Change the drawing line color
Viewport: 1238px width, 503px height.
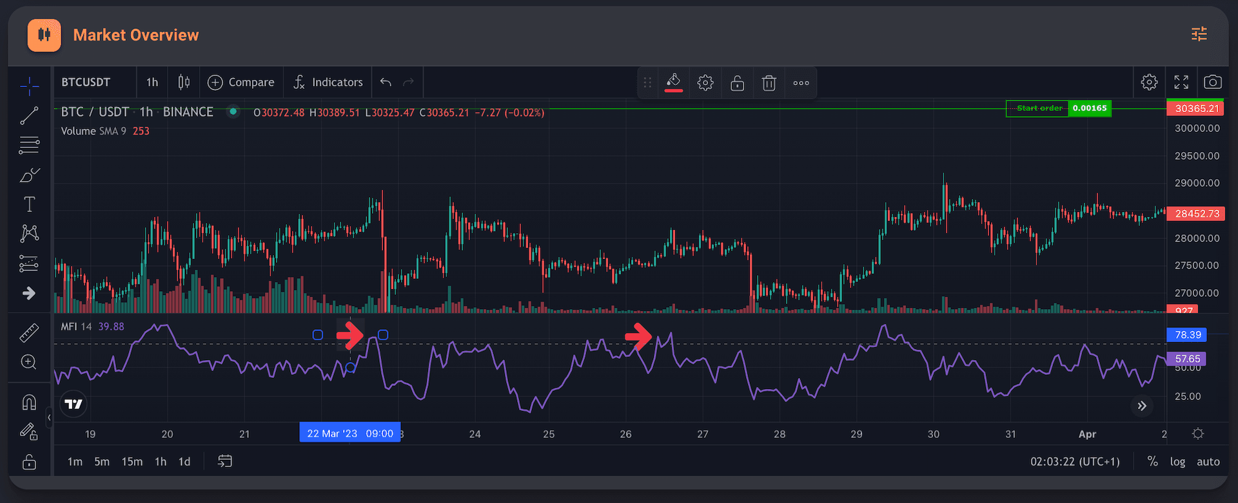673,82
